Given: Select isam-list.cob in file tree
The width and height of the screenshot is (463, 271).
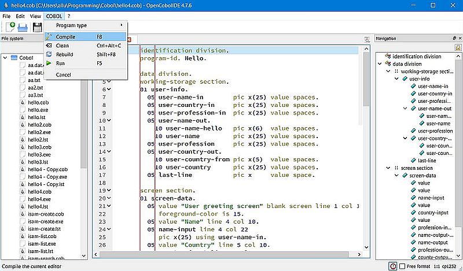Looking at the screenshot, I should point(42,236).
